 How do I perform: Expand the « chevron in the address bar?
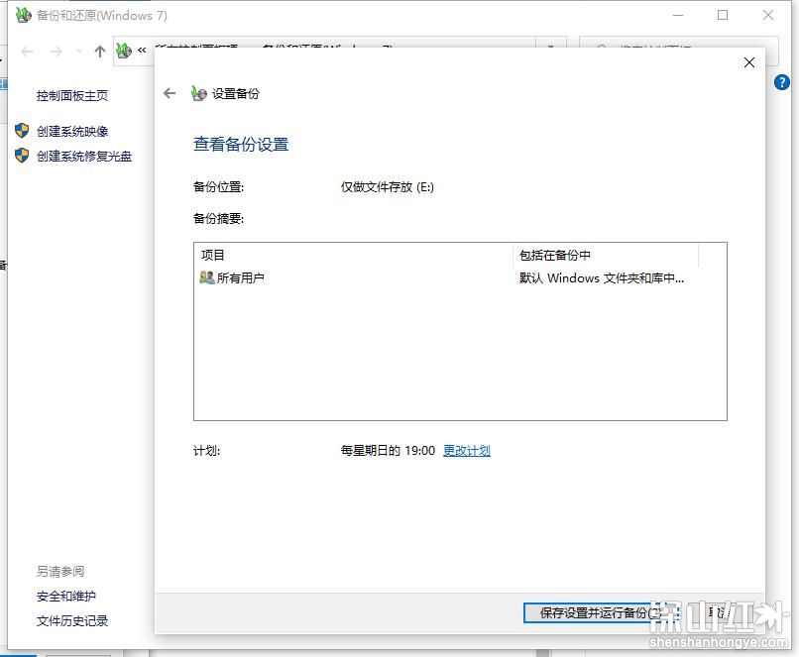(x=139, y=52)
